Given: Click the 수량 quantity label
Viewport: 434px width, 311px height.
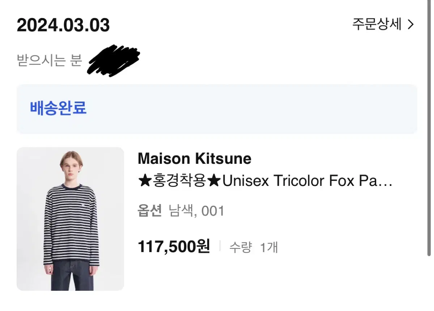Looking at the screenshot, I should coord(241,247).
